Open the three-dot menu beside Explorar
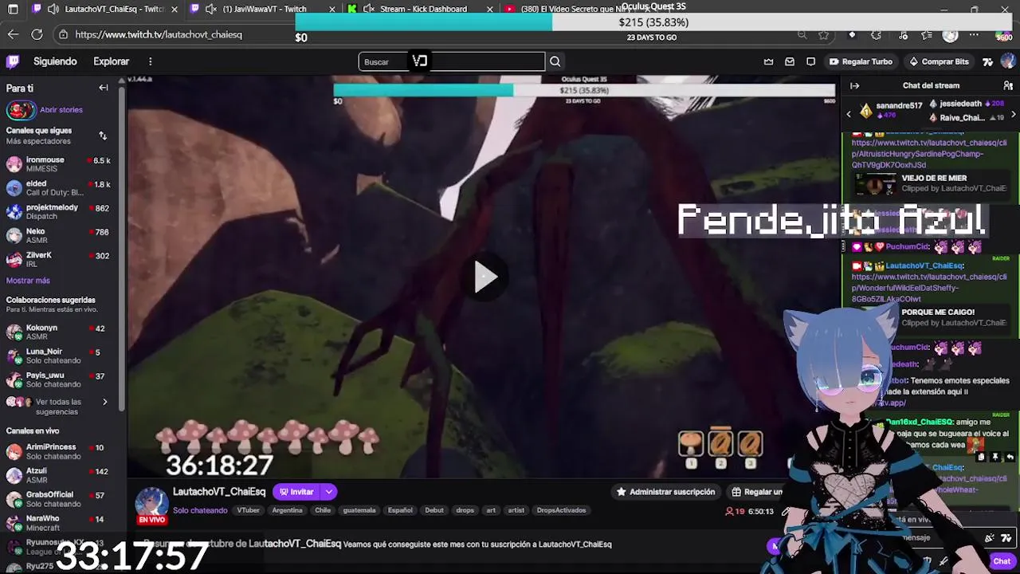The image size is (1020, 574). (x=150, y=61)
